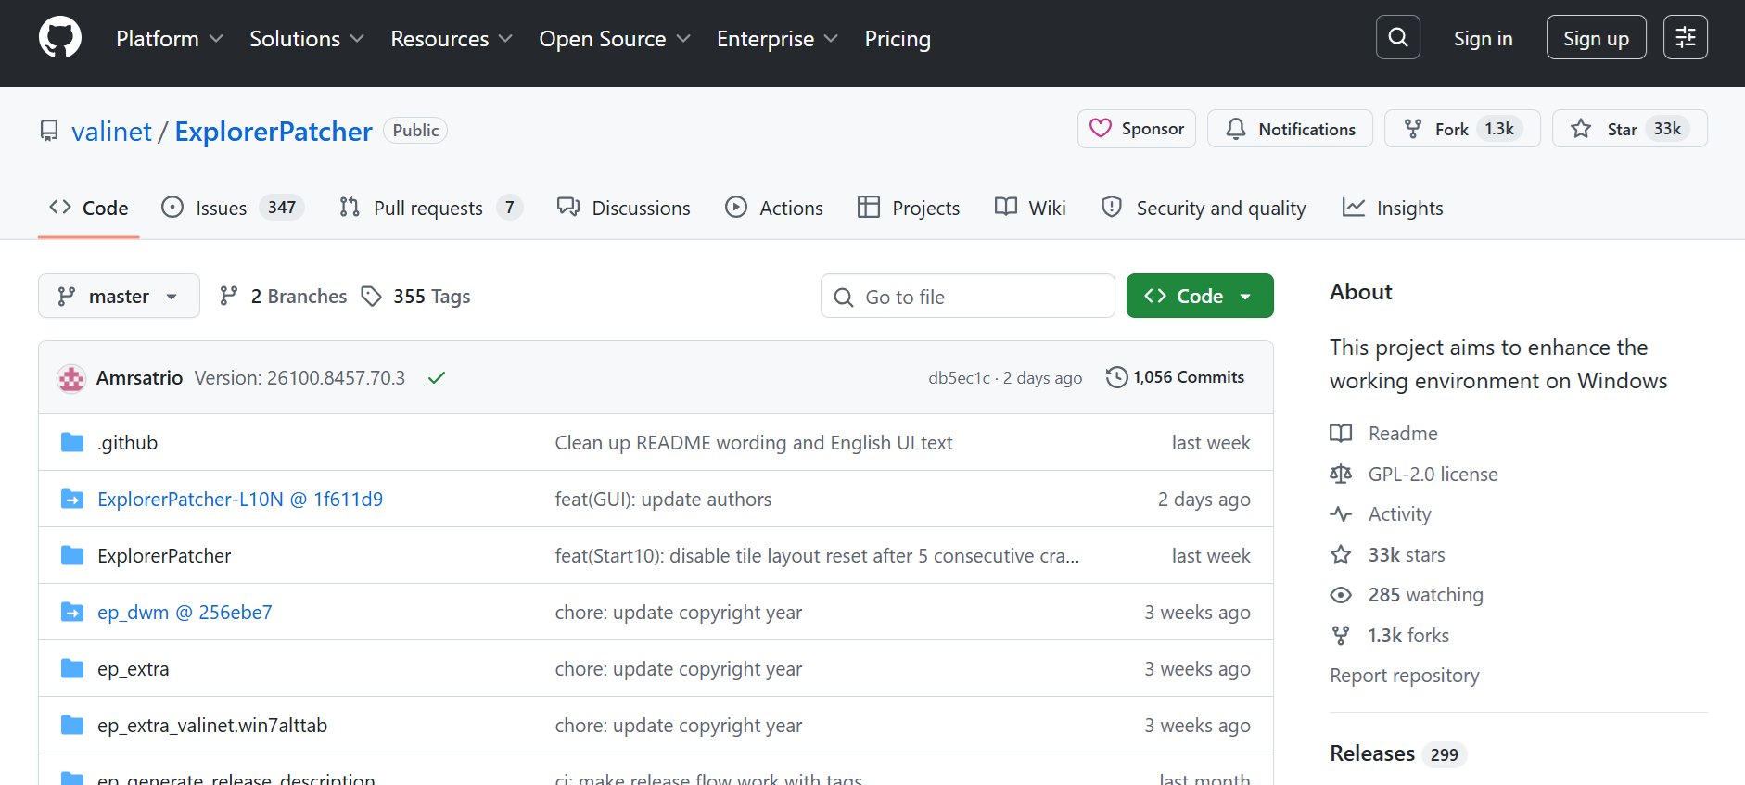Image resolution: width=1745 pixels, height=785 pixels.
Task: Open the Releases 299 heading link
Action: (1397, 753)
